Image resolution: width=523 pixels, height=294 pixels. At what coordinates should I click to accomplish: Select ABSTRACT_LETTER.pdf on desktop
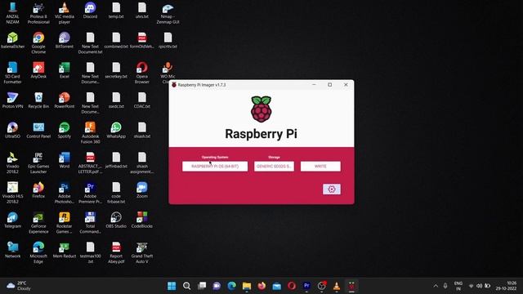pyautogui.click(x=90, y=163)
